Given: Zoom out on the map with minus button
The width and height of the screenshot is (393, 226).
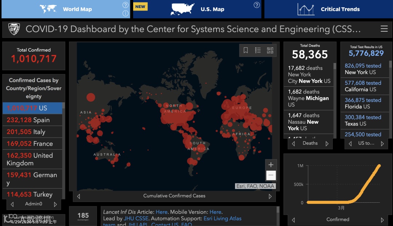Looking at the screenshot, I should pyautogui.click(x=271, y=175).
